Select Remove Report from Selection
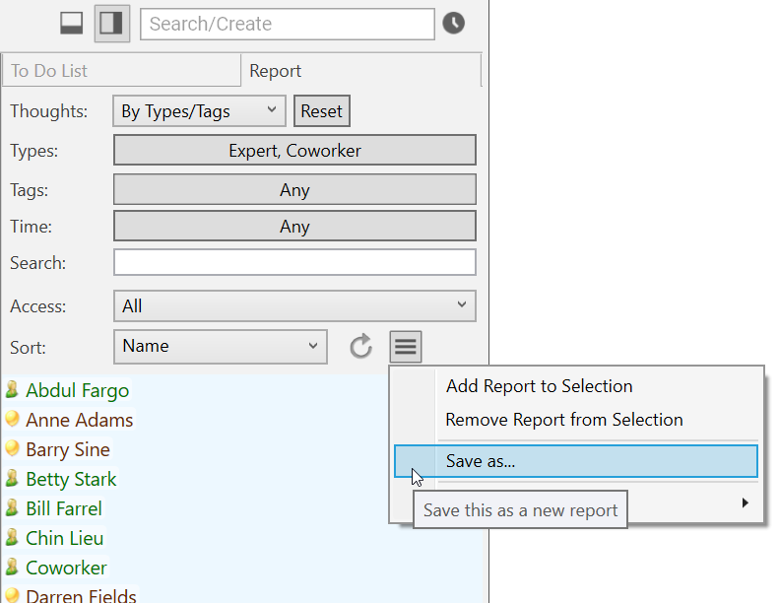The height and width of the screenshot is (603, 779). [563, 420]
